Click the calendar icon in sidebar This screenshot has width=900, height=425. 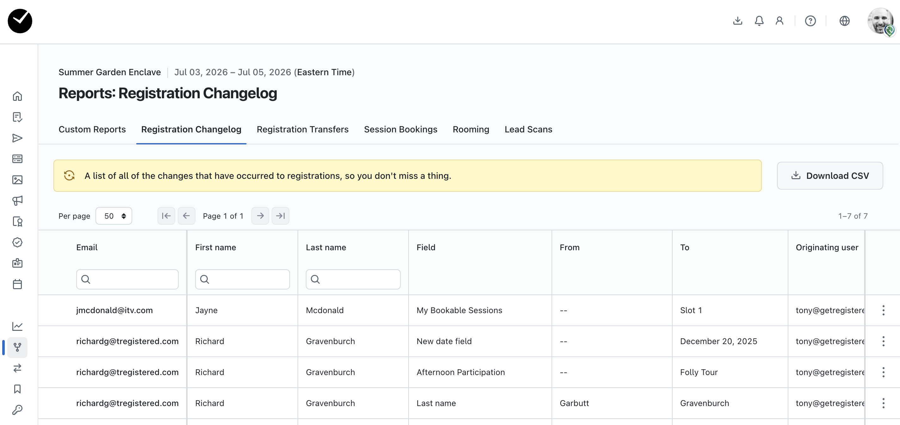pyautogui.click(x=17, y=284)
